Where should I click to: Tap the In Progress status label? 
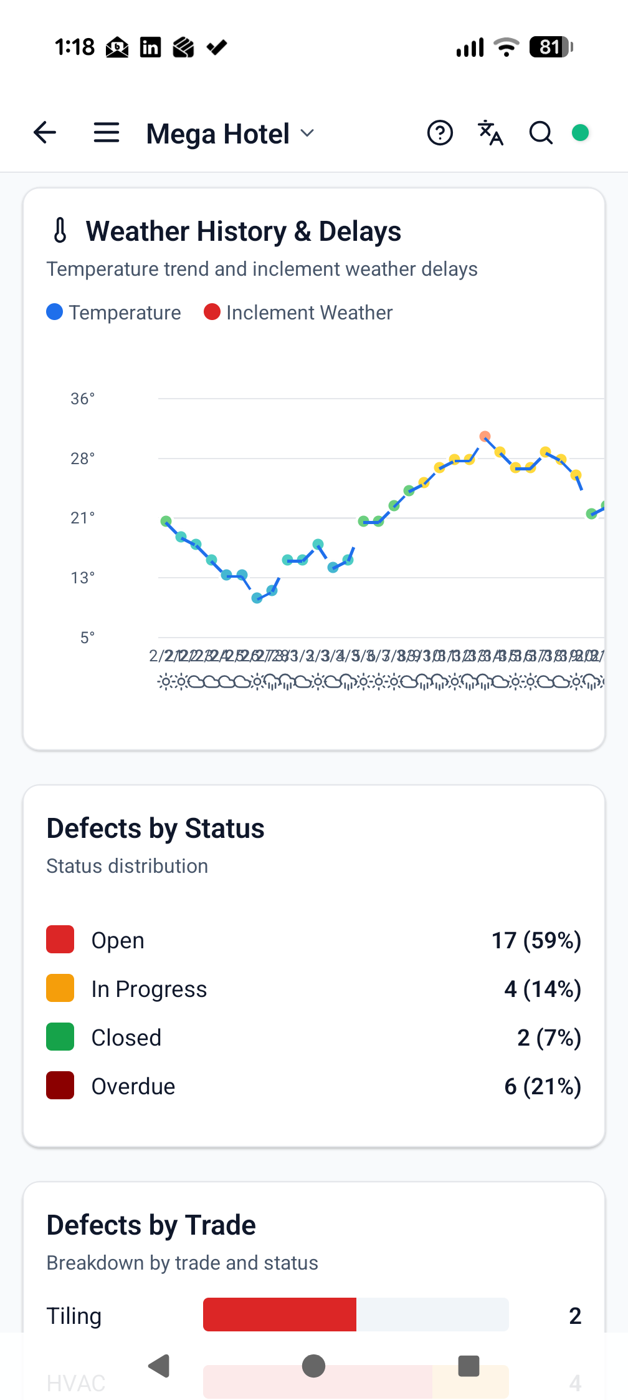(149, 989)
